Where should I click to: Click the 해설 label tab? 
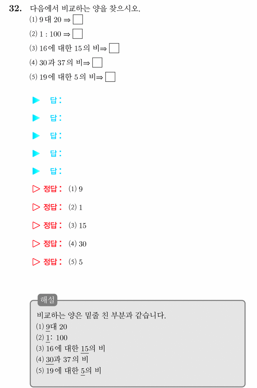pyautogui.click(x=47, y=300)
